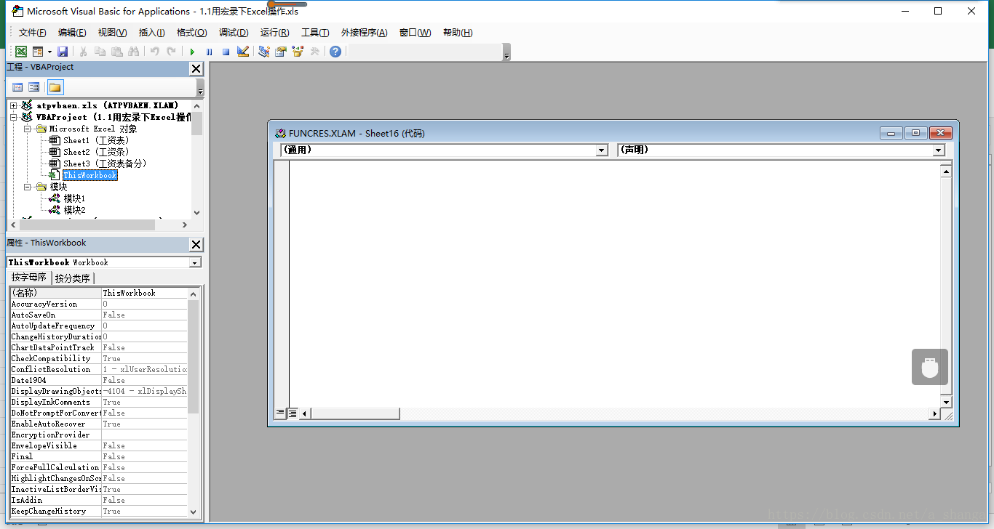Viewport: 994px width, 529px height.
Task: Click the Toolbox (hammer and wrench) toolbar icon
Action: (315, 52)
